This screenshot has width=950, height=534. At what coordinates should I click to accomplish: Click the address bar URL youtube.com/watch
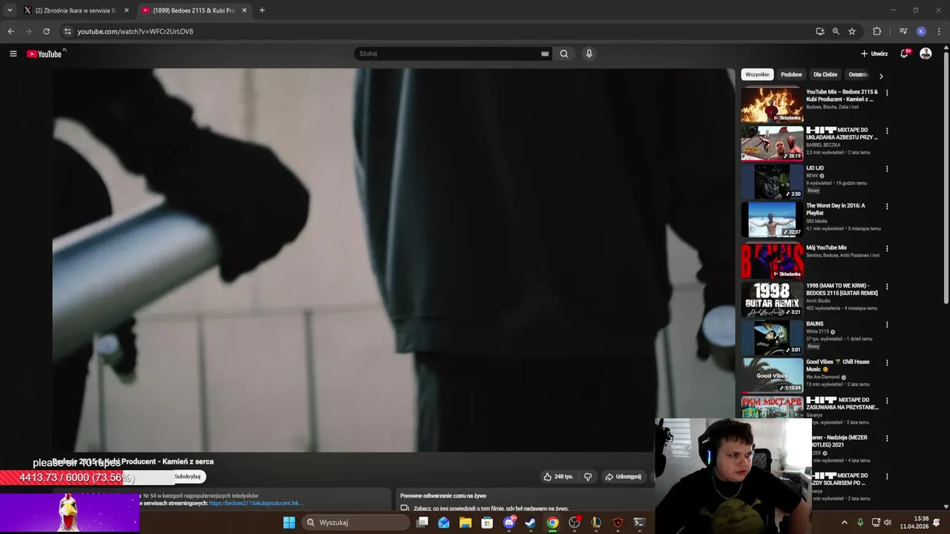tap(135, 31)
